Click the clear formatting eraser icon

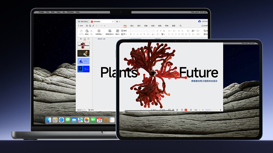164,31
